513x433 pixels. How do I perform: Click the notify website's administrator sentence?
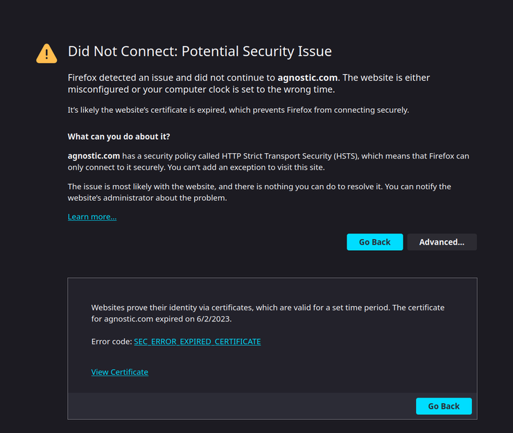259,193
